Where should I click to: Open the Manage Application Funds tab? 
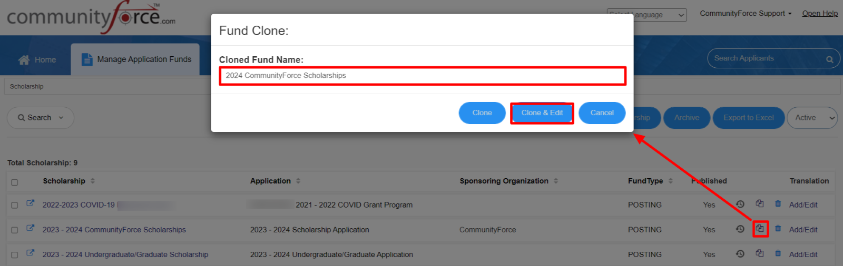pyautogui.click(x=135, y=59)
